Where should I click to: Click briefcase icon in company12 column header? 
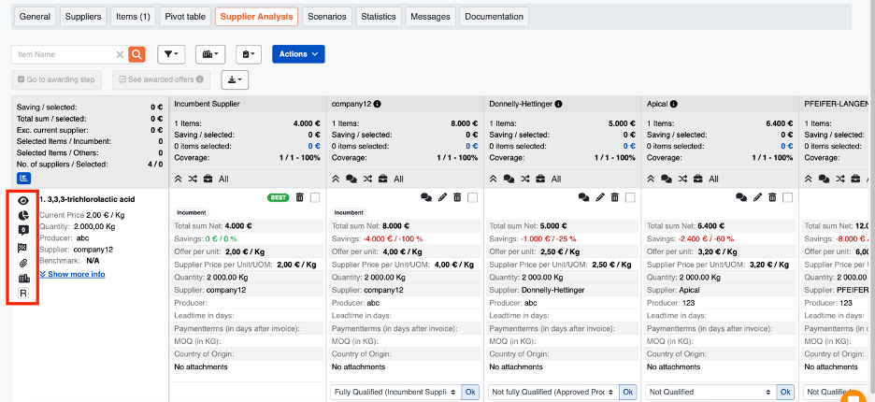point(383,179)
